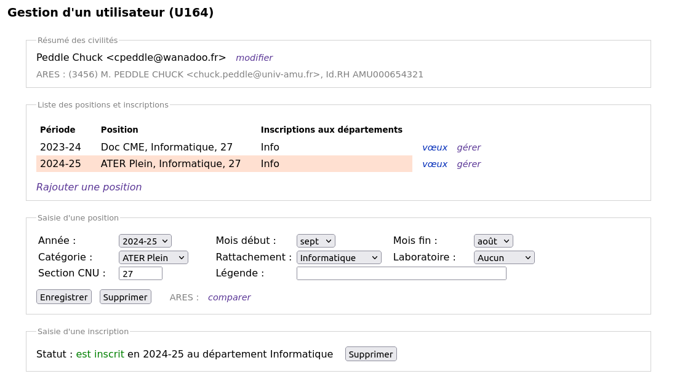This screenshot has width=677, height=379.
Task: Open gérer for the 2024-25 ATER row
Action: coord(468,164)
